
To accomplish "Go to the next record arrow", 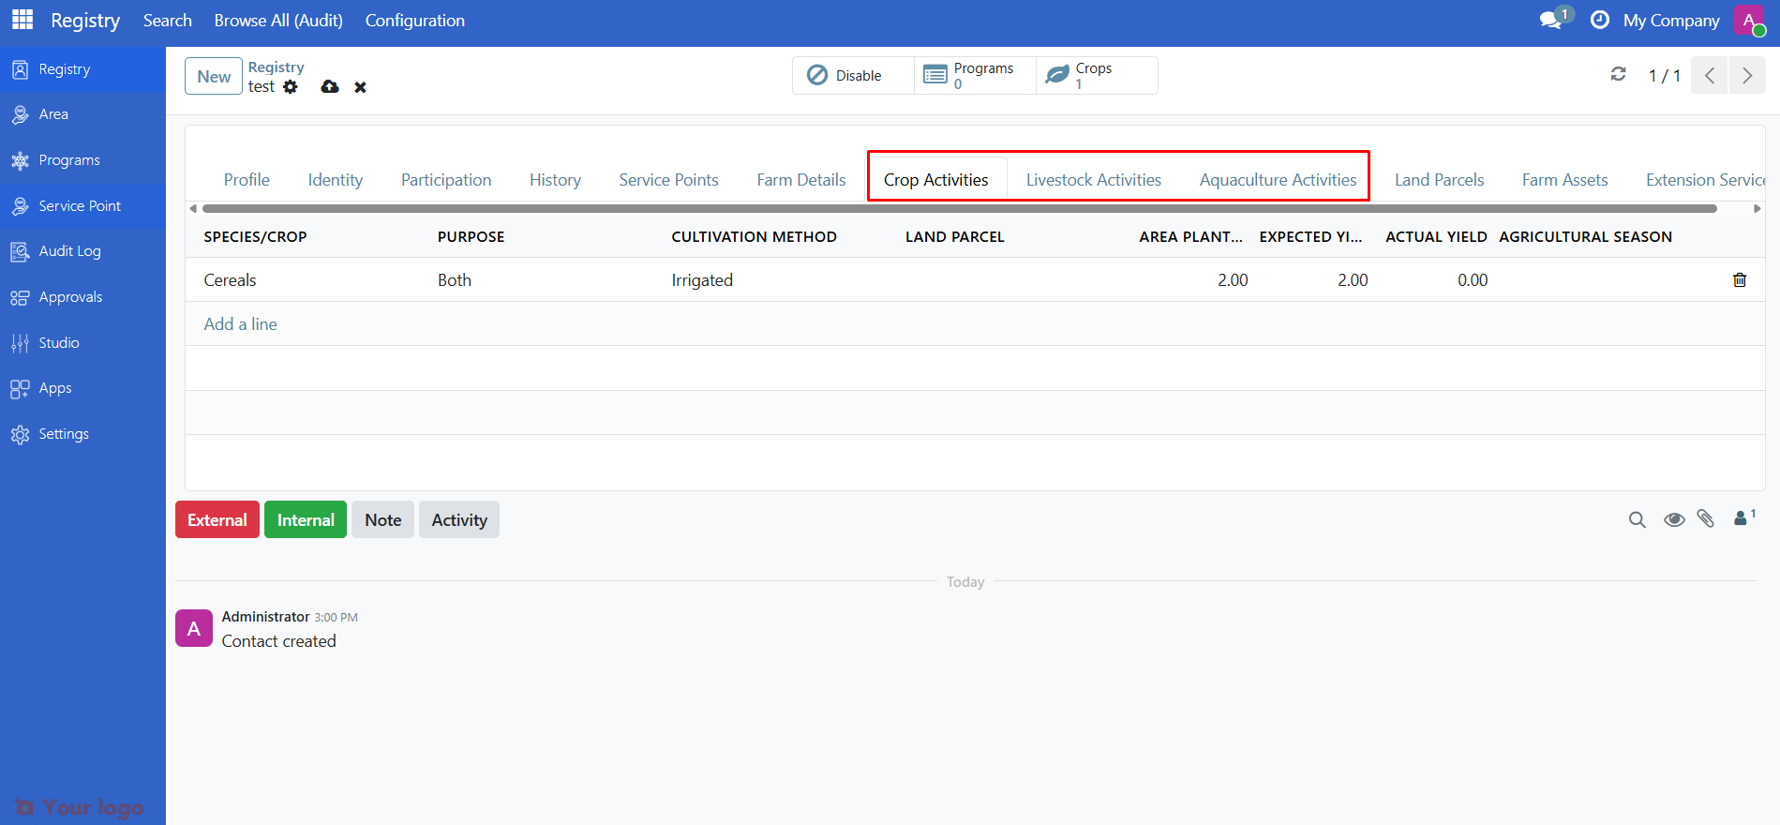I will pos(1747,75).
